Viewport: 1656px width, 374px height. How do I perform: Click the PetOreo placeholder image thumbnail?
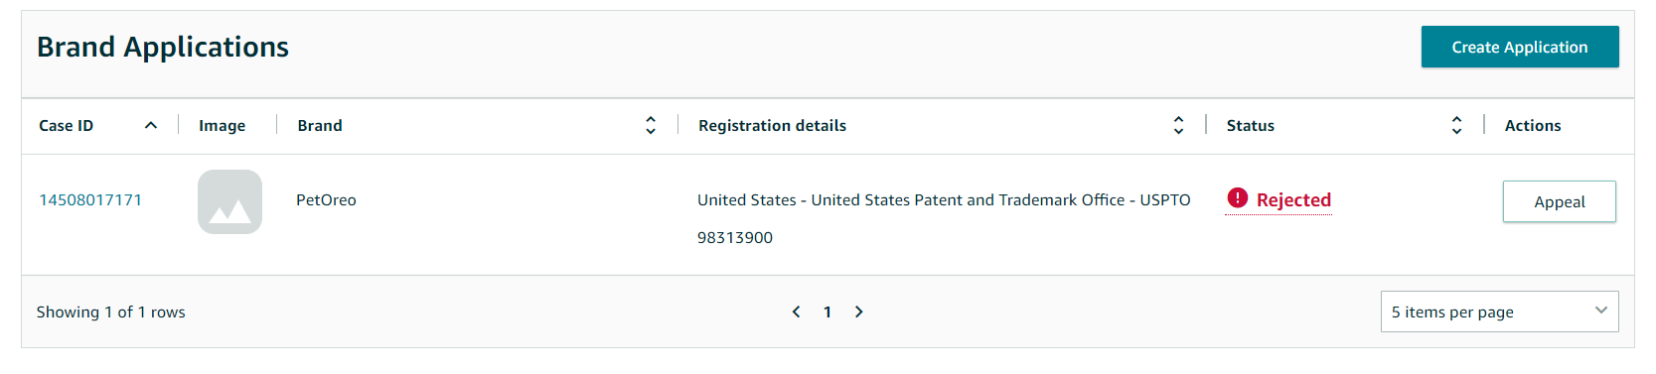229,201
